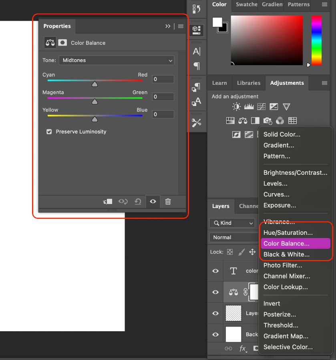Choose Black & White from the menu

point(296,254)
